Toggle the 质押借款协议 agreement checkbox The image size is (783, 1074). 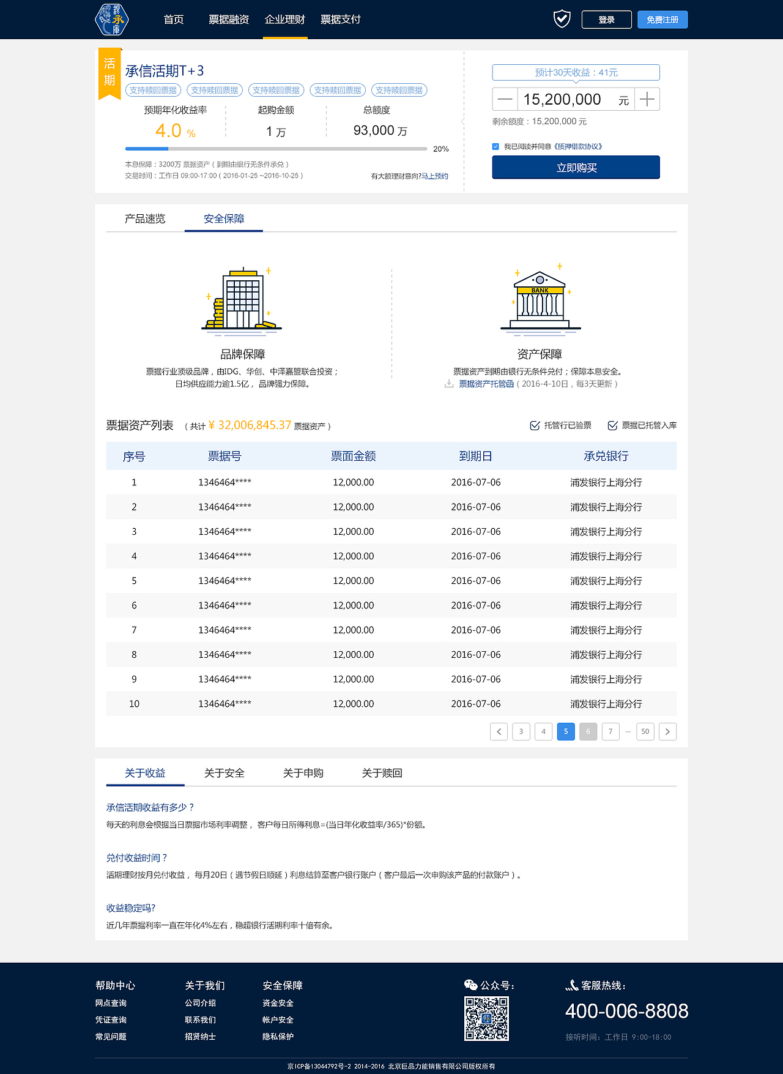(495, 146)
